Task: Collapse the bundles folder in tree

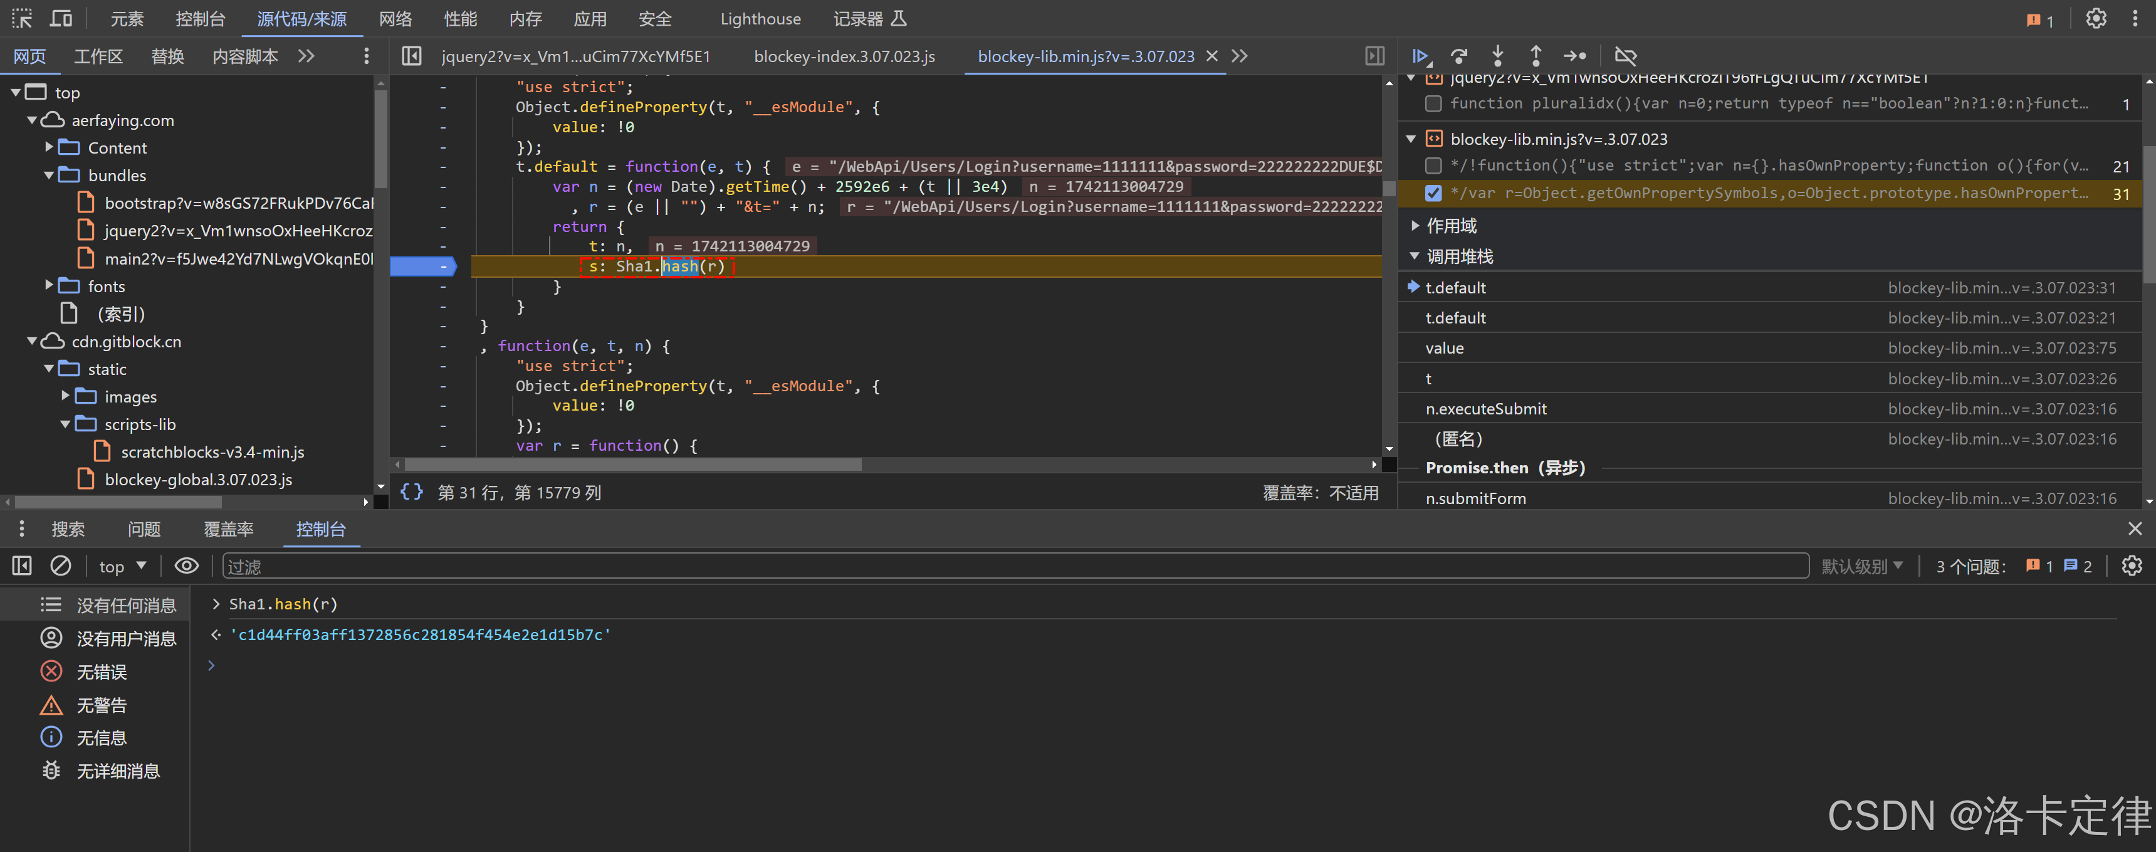Action: [x=50, y=176]
